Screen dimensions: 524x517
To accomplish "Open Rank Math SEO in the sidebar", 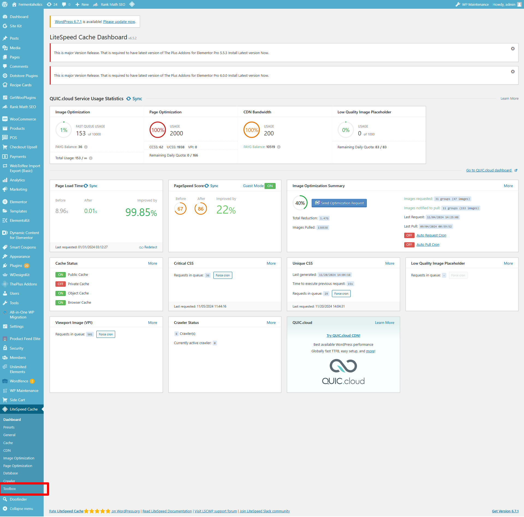I will [x=22, y=107].
